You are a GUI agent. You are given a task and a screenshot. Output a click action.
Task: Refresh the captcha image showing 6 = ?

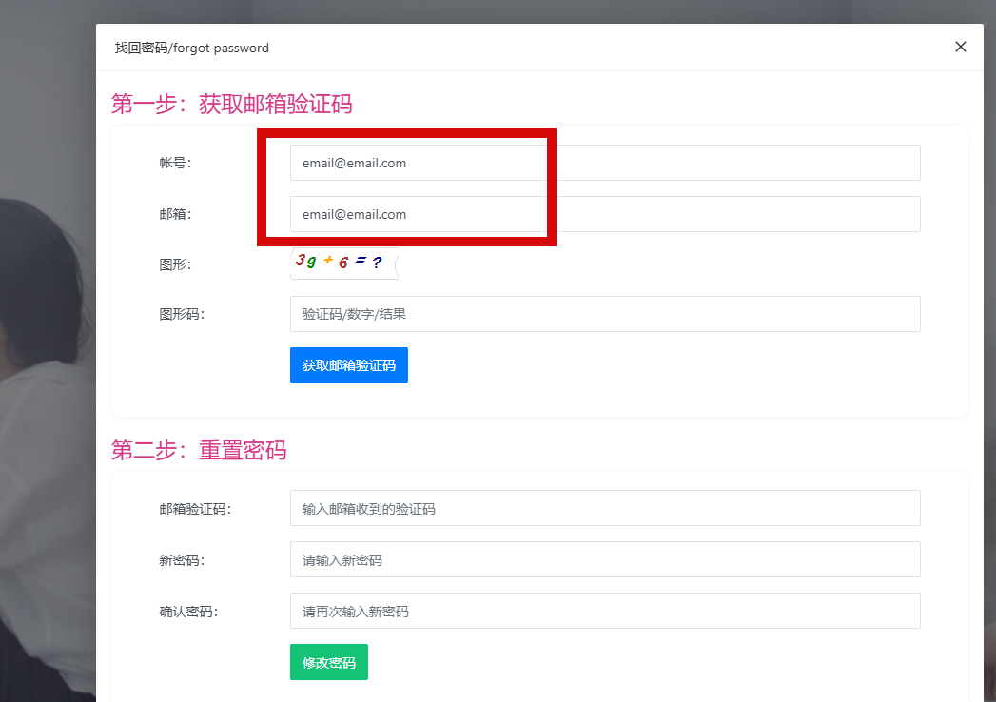coord(344,263)
